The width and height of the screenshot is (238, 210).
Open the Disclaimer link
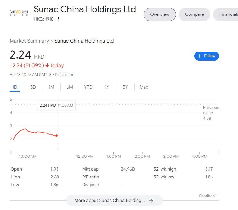(x=64, y=75)
